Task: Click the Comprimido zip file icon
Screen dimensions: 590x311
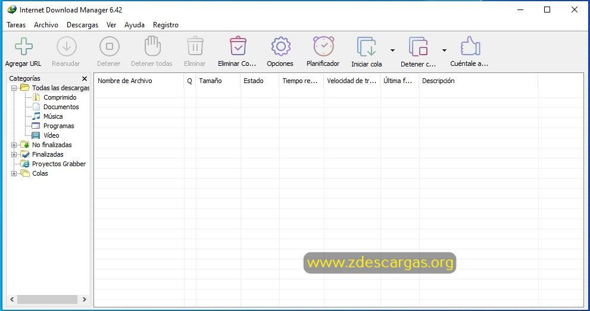Action: tap(36, 97)
